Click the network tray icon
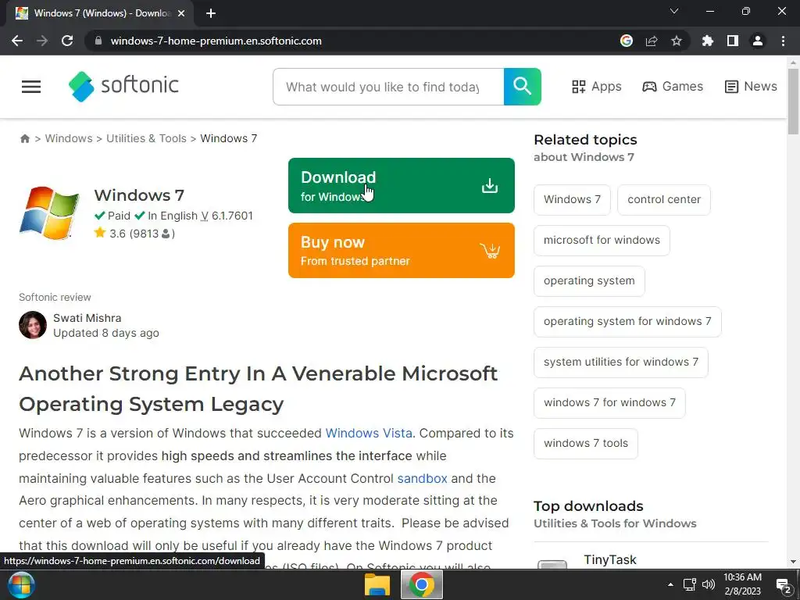The height and width of the screenshot is (600, 800). (689, 584)
